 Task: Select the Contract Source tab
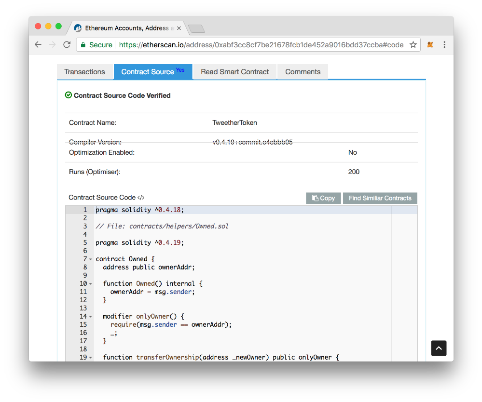pos(152,72)
